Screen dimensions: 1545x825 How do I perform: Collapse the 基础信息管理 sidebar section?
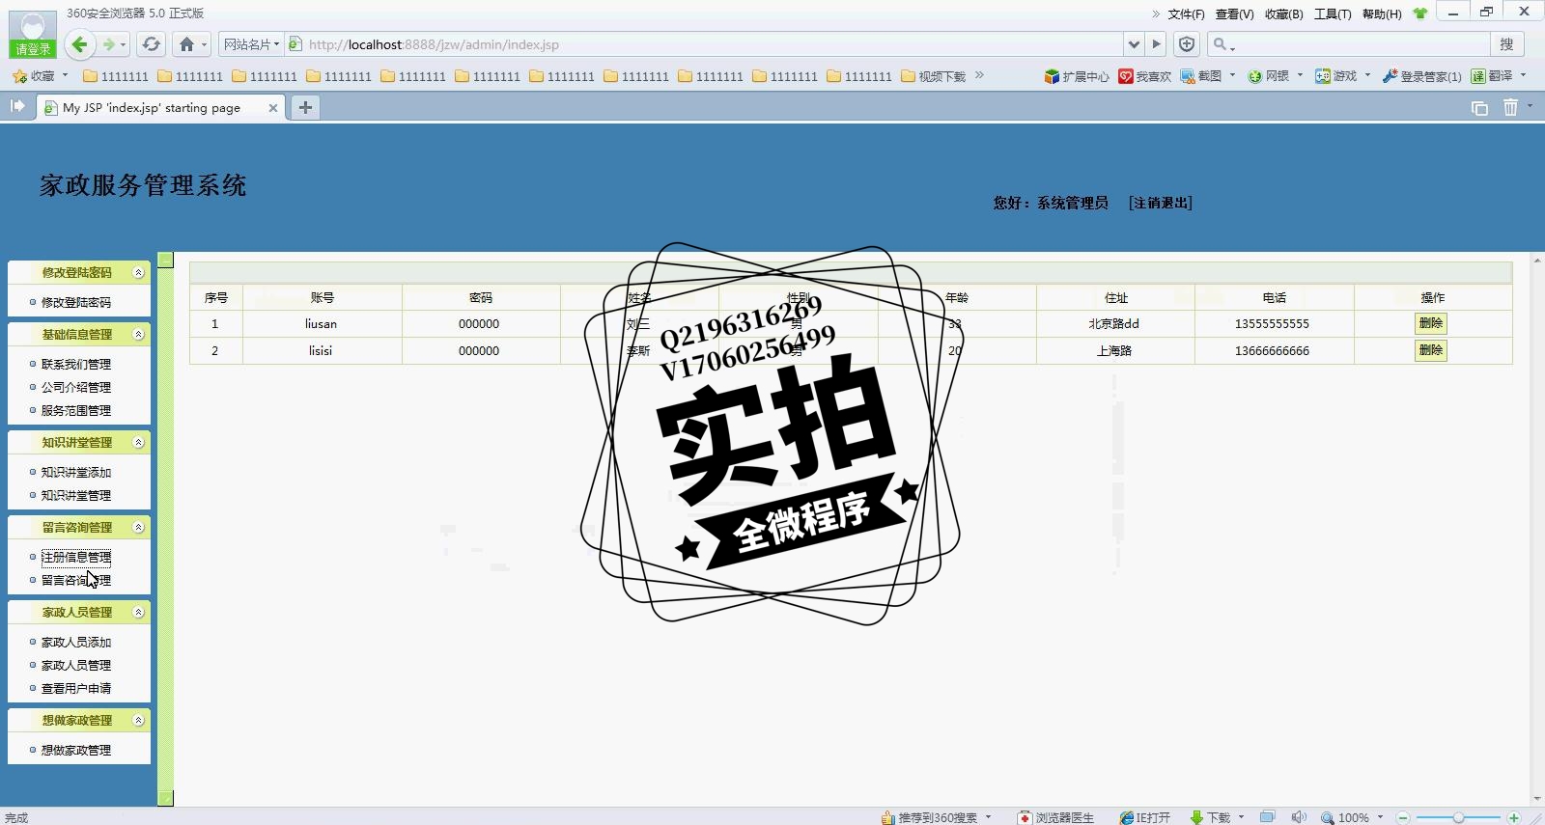(138, 335)
